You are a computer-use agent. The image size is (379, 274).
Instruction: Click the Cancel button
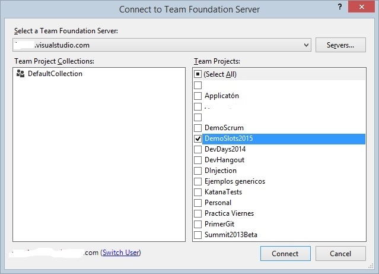click(x=340, y=254)
